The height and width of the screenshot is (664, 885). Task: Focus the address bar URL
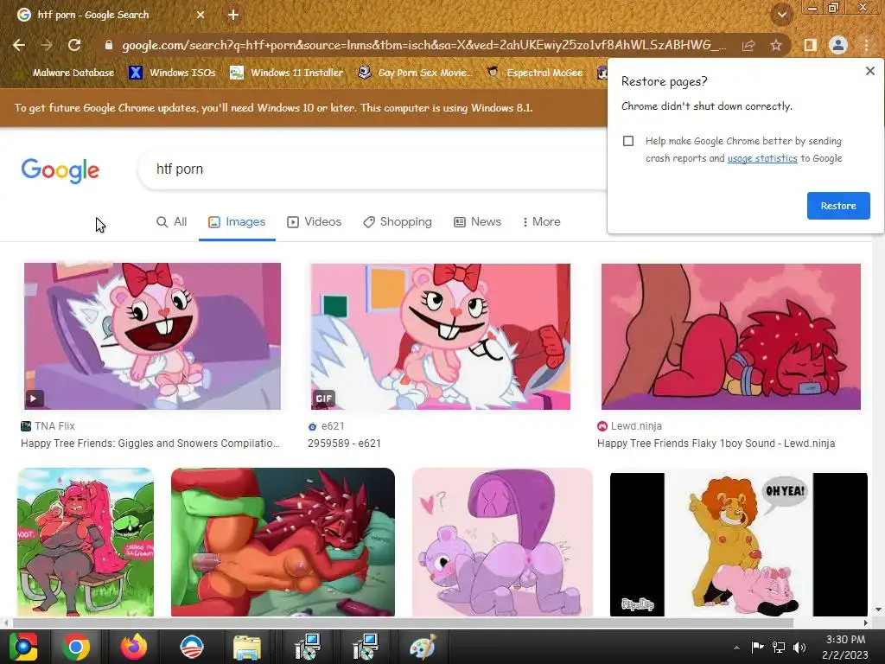click(x=423, y=45)
